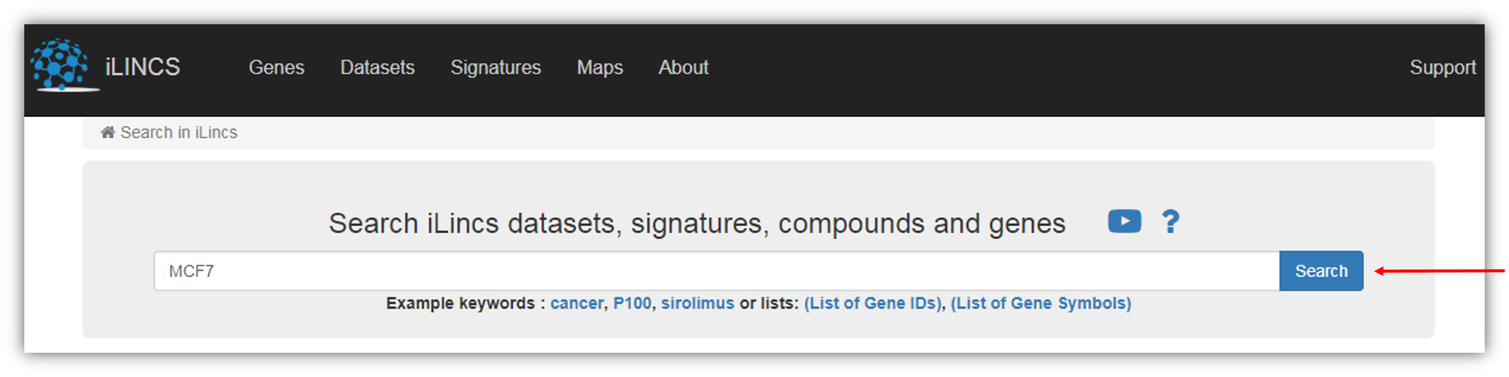Open the Signatures menu
Viewport: 1509px width, 377px height.
[x=496, y=68]
